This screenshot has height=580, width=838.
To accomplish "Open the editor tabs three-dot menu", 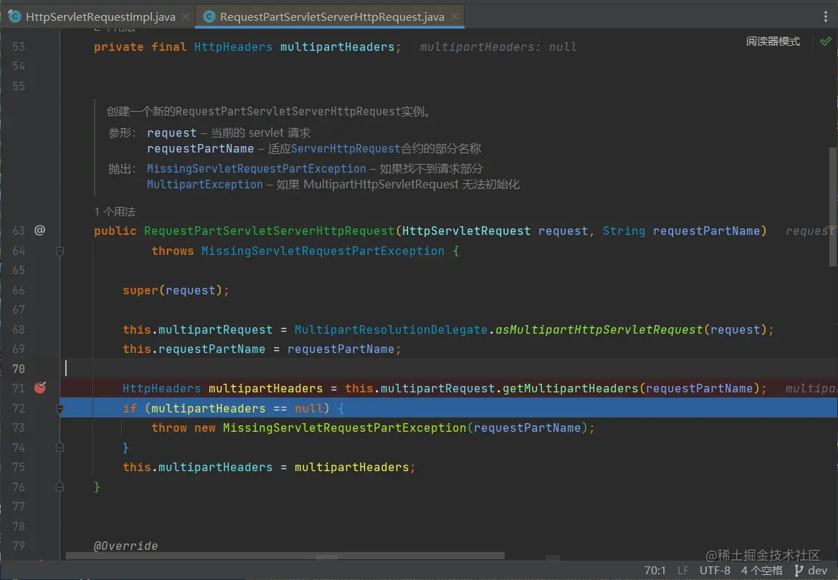I will 825,16.
